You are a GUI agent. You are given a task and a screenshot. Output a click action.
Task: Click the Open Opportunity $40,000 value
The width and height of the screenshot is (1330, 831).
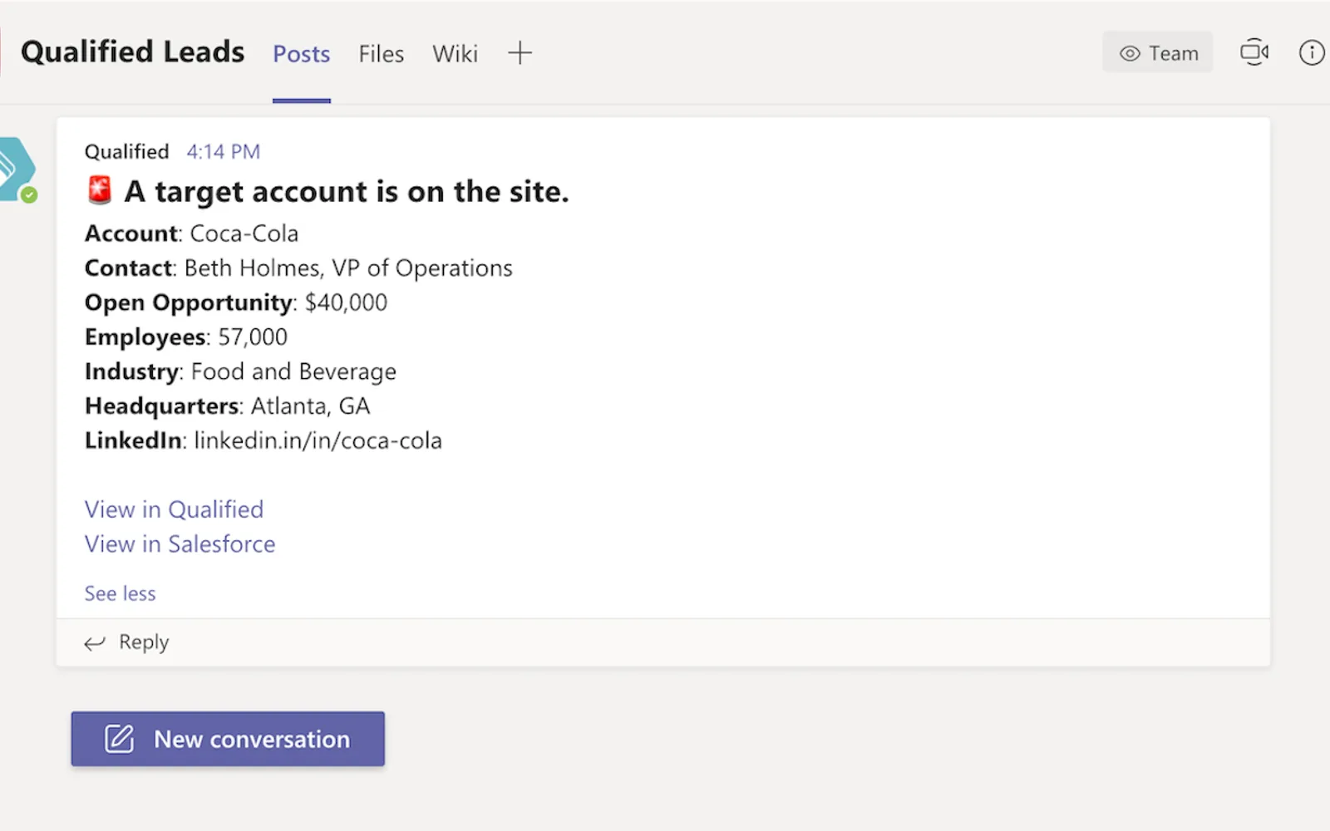[x=346, y=302]
